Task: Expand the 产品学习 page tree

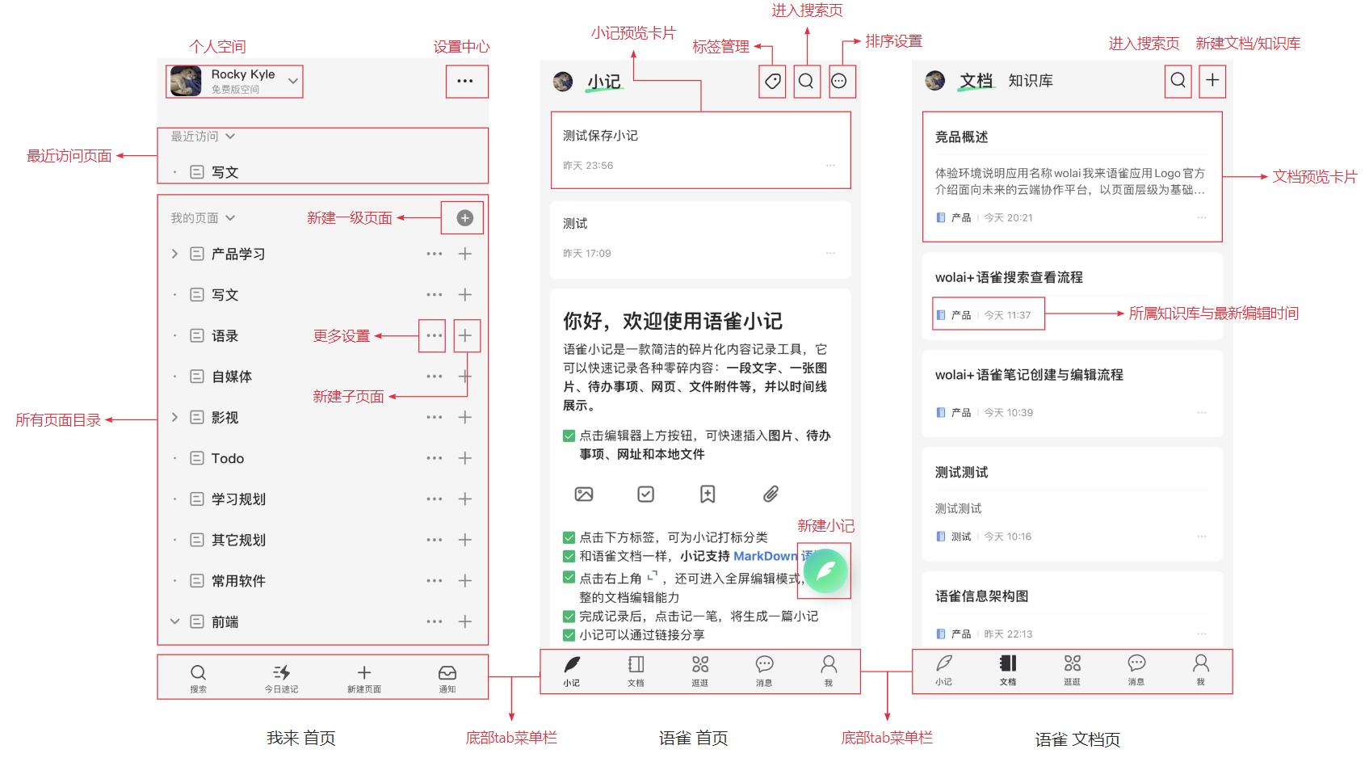Action: point(174,254)
